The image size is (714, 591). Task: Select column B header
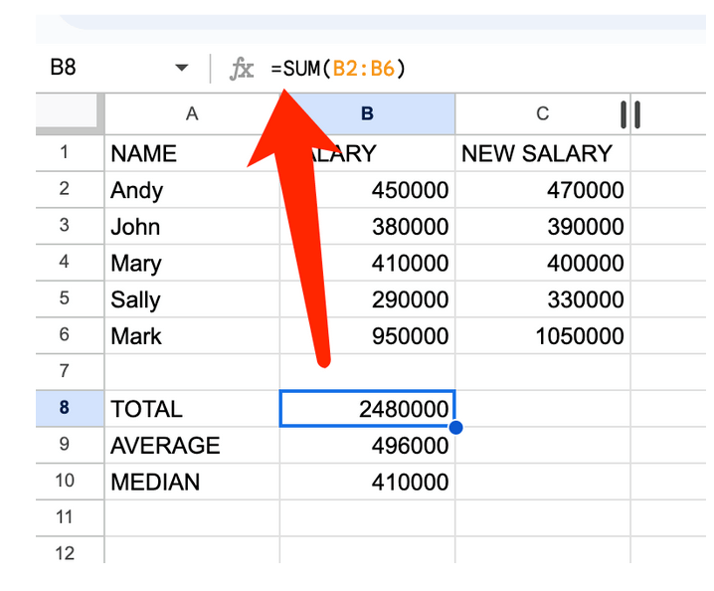coord(367,113)
